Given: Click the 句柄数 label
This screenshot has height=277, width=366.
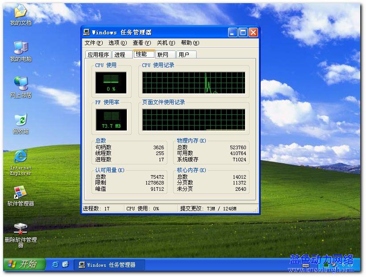Looking at the screenshot, I should point(104,147).
